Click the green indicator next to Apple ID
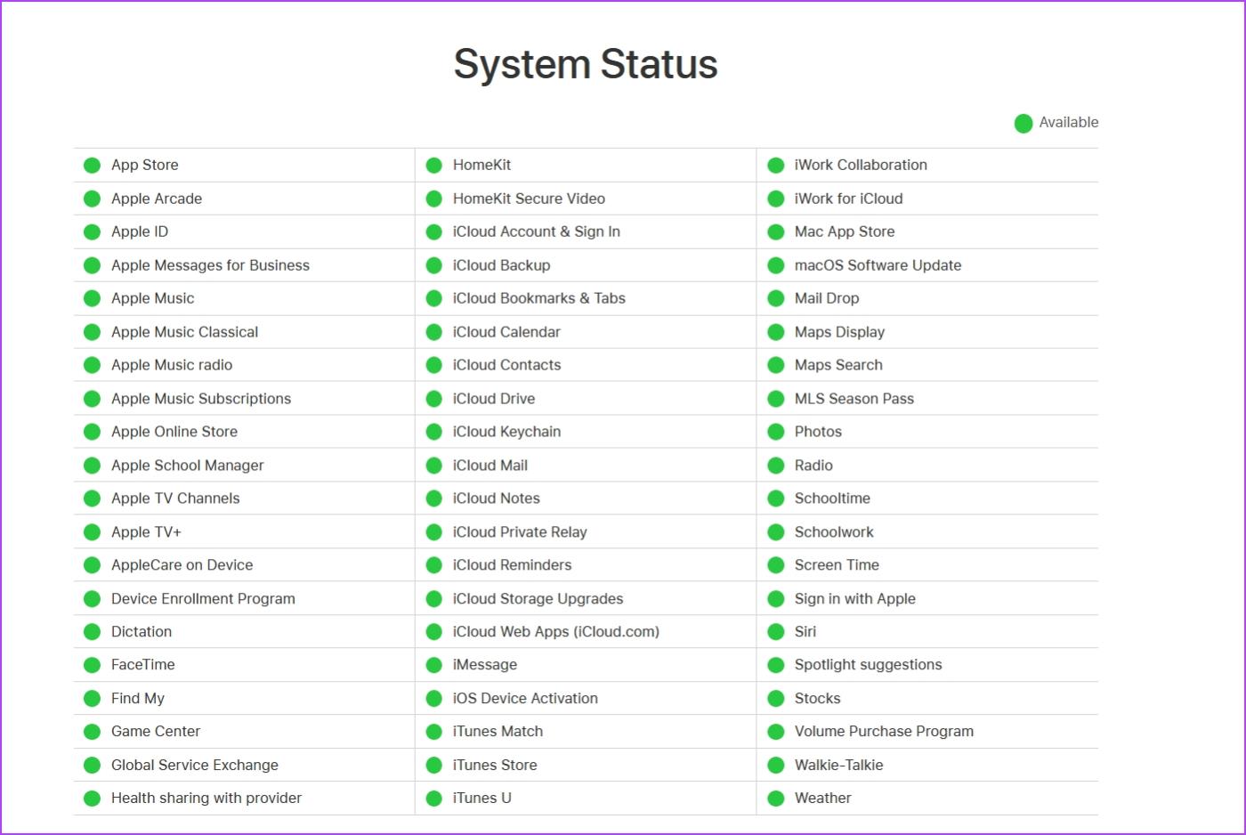 coord(92,232)
